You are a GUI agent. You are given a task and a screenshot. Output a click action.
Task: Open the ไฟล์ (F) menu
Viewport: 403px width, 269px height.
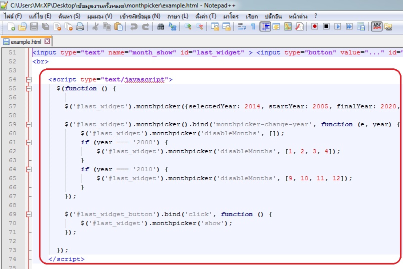[13, 16]
